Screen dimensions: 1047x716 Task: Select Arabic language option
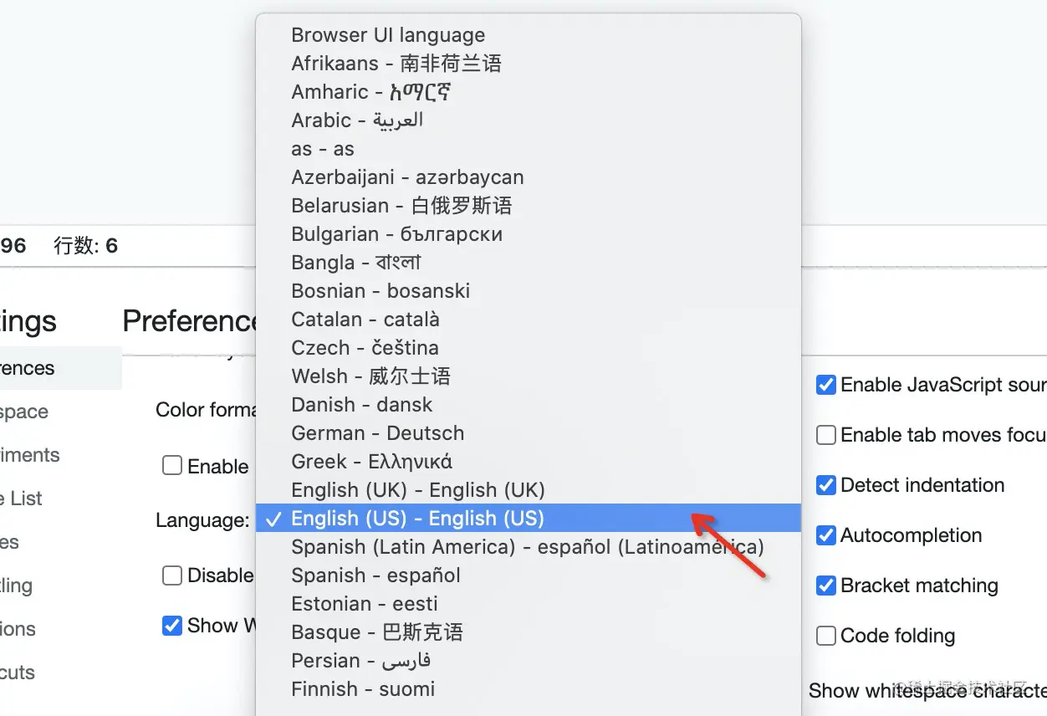528,120
